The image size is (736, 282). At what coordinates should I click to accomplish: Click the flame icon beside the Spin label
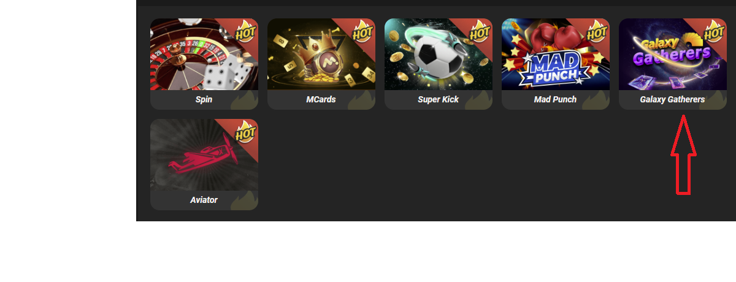click(244, 99)
